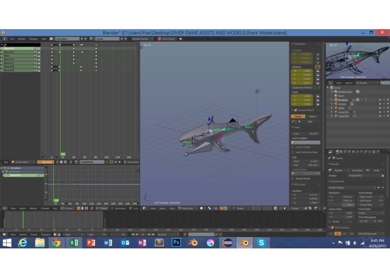Collapse the Transform panel
This screenshot has height=277, width=390.
[x=293, y=44]
